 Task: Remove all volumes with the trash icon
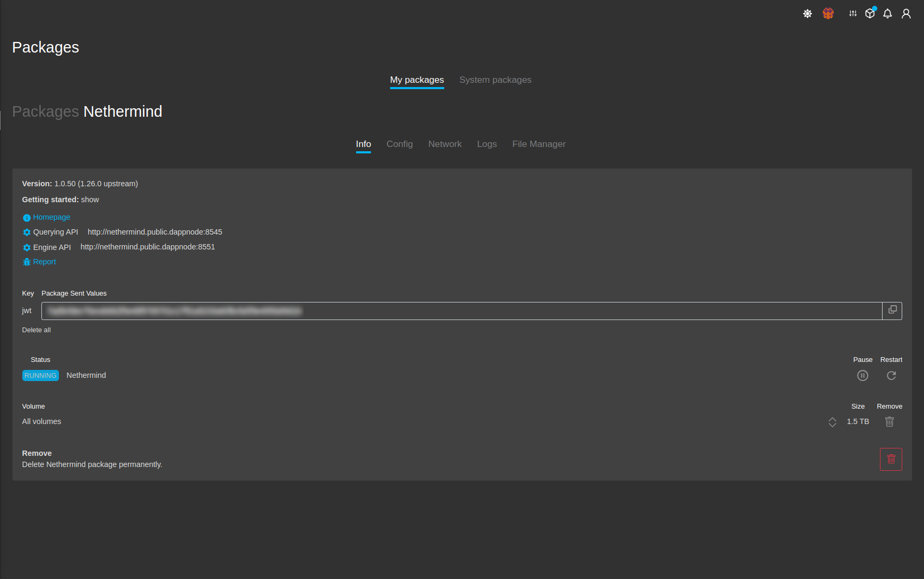[x=890, y=422]
